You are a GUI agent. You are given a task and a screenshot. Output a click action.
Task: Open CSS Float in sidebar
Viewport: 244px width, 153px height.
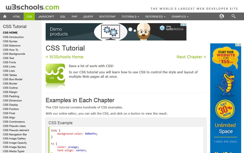pyautogui.click(x=9, y=113)
